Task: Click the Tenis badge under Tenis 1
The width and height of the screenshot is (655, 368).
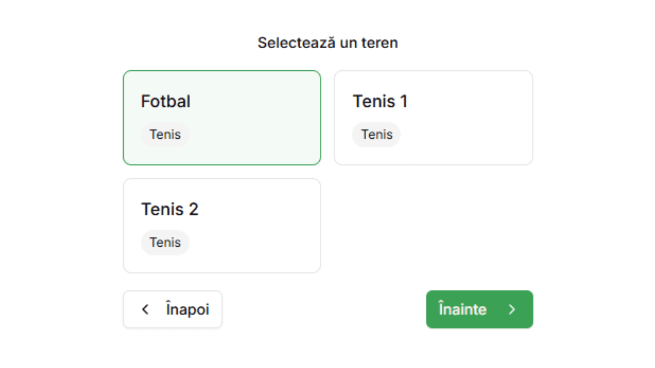Action: [376, 135]
